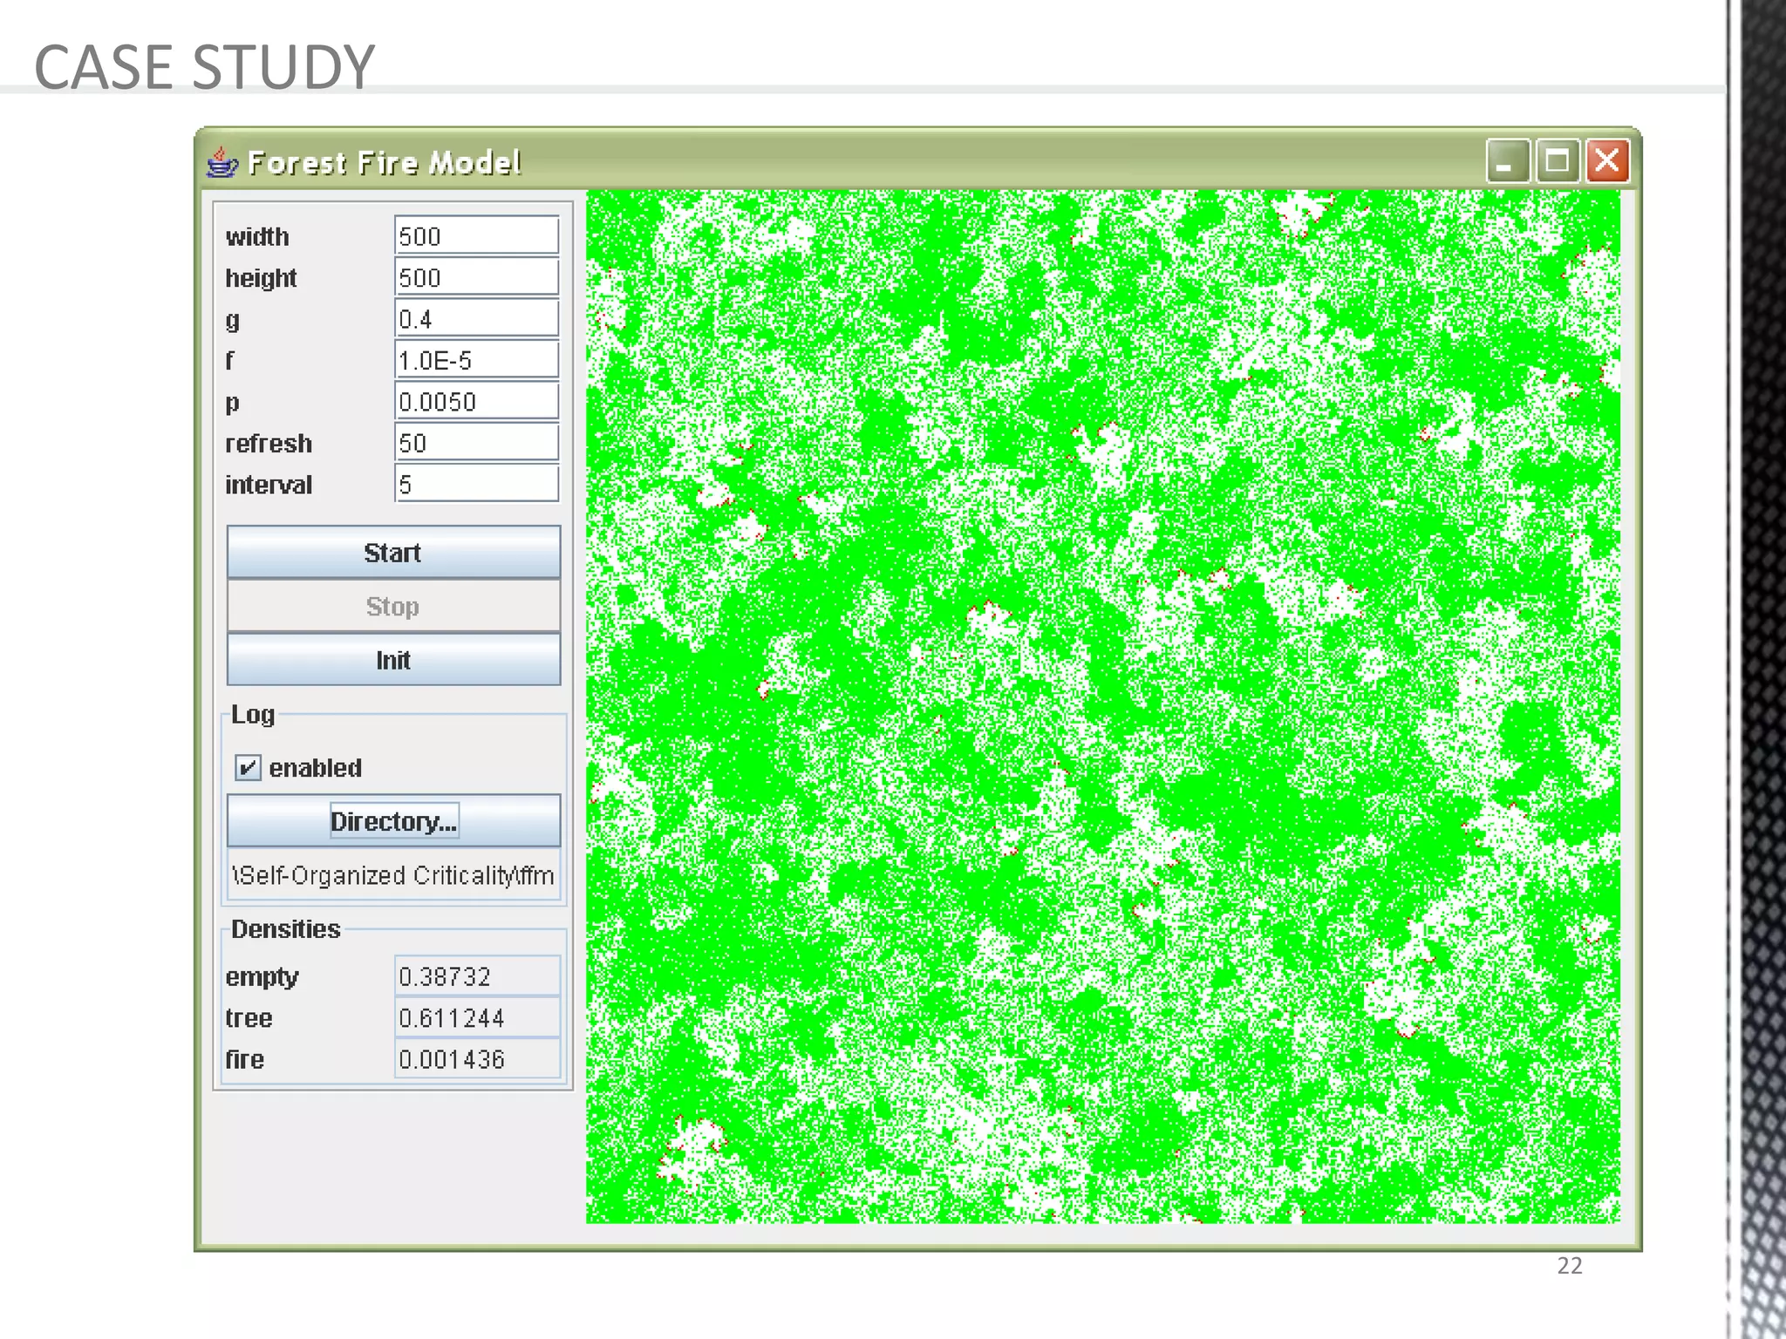This screenshot has height=1339, width=1786.
Task: Click into the height input field
Action: pyautogui.click(x=476, y=278)
